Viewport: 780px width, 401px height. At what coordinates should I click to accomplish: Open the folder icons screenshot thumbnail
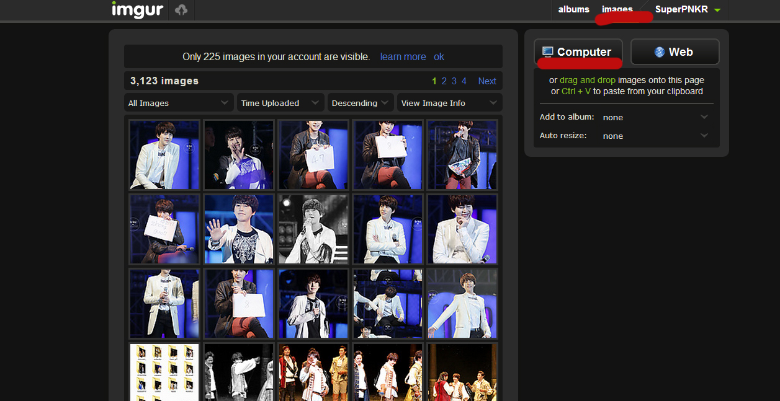[x=164, y=372]
